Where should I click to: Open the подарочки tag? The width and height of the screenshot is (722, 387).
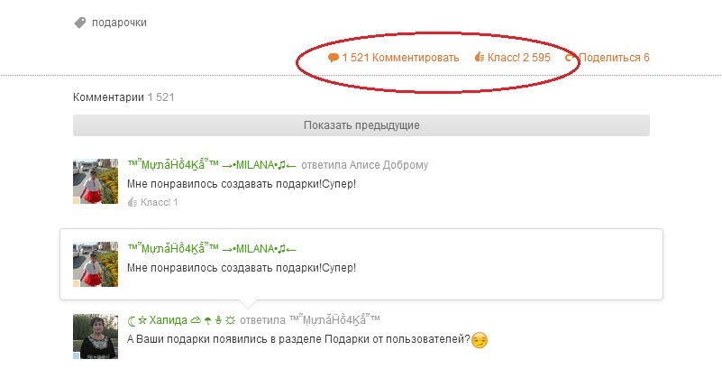pyautogui.click(x=119, y=23)
